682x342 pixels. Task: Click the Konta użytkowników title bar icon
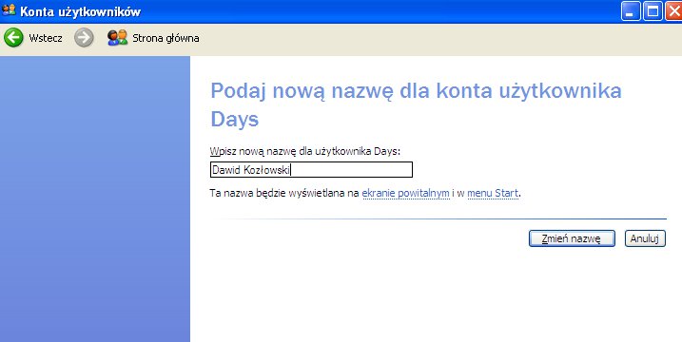(9, 10)
